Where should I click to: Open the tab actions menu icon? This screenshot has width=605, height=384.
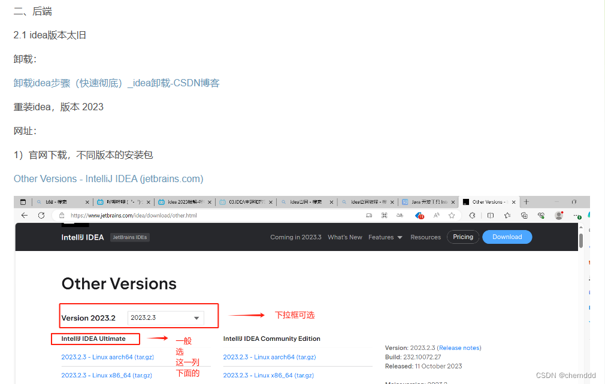[23, 202]
